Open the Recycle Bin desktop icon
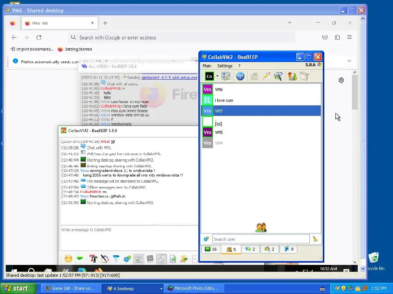Image resolution: width=393 pixels, height=294 pixels. 375,261
